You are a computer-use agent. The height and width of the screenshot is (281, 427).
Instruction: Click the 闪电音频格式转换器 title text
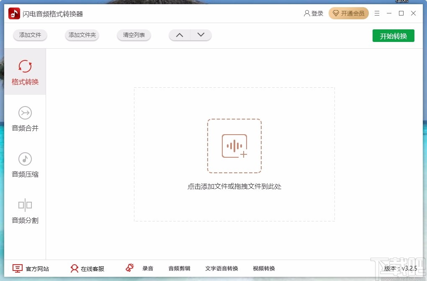[53, 14]
